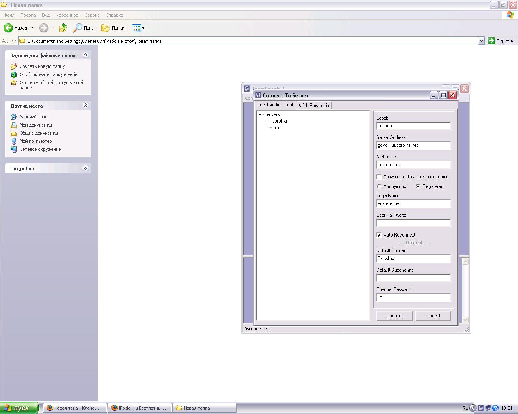
Task: Open the Избранное menu
Action: pos(67,15)
